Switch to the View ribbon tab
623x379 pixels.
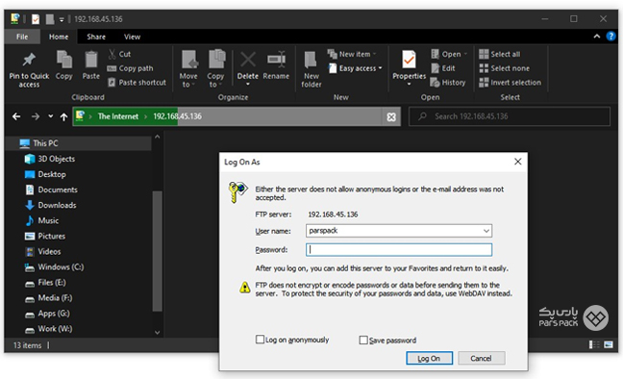132,37
